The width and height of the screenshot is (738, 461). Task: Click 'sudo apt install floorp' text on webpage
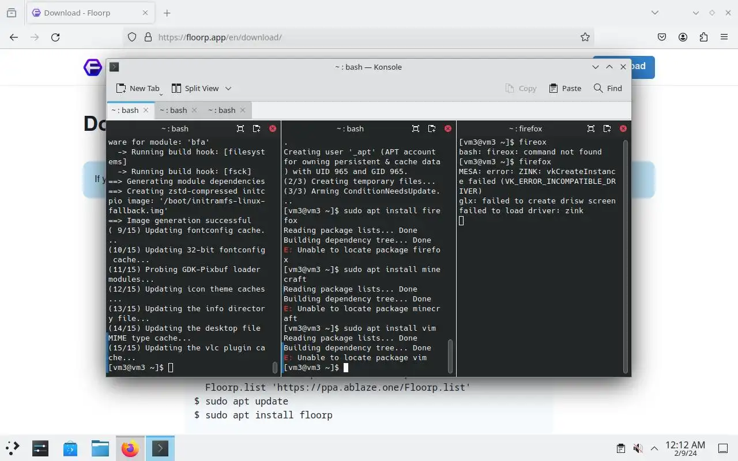(x=269, y=415)
